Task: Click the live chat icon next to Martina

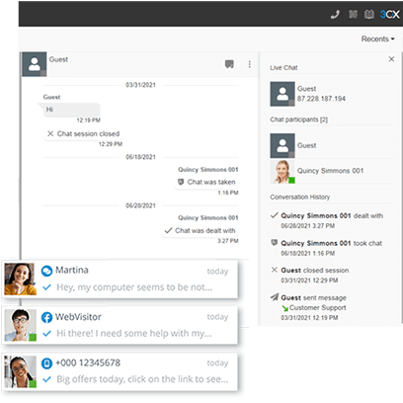Action: (46, 271)
